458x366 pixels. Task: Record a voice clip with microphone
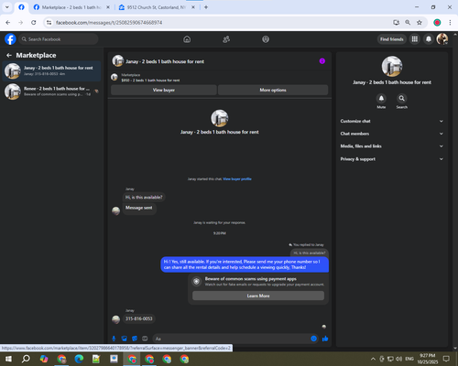point(114,339)
